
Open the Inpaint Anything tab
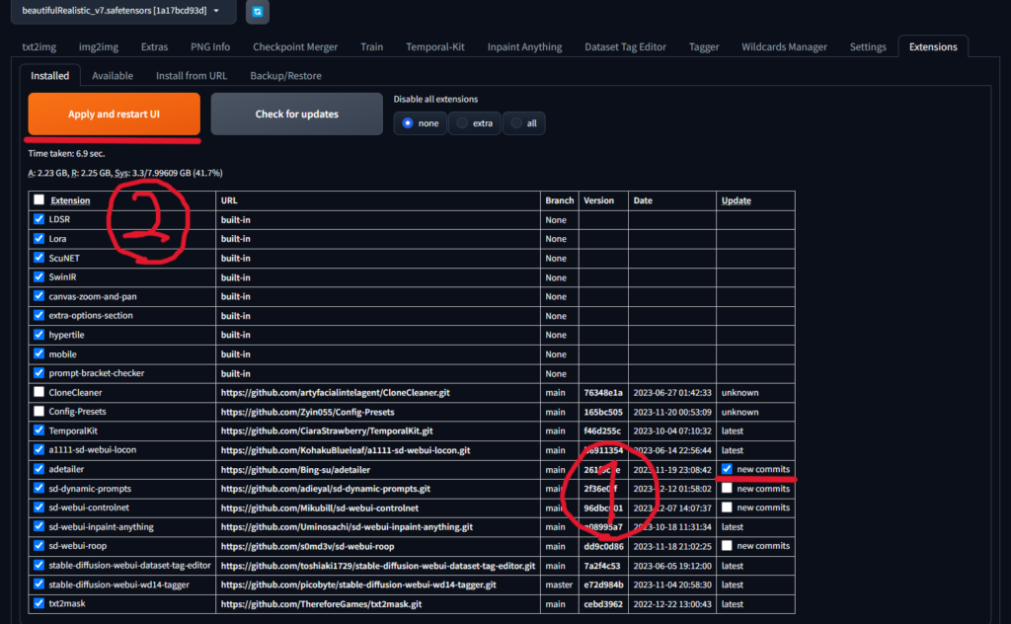coord(524,46)
